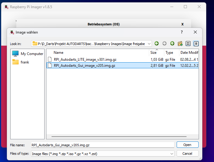Open the frank folder shortcut
The image size is (214, 162).
point(21,62)
